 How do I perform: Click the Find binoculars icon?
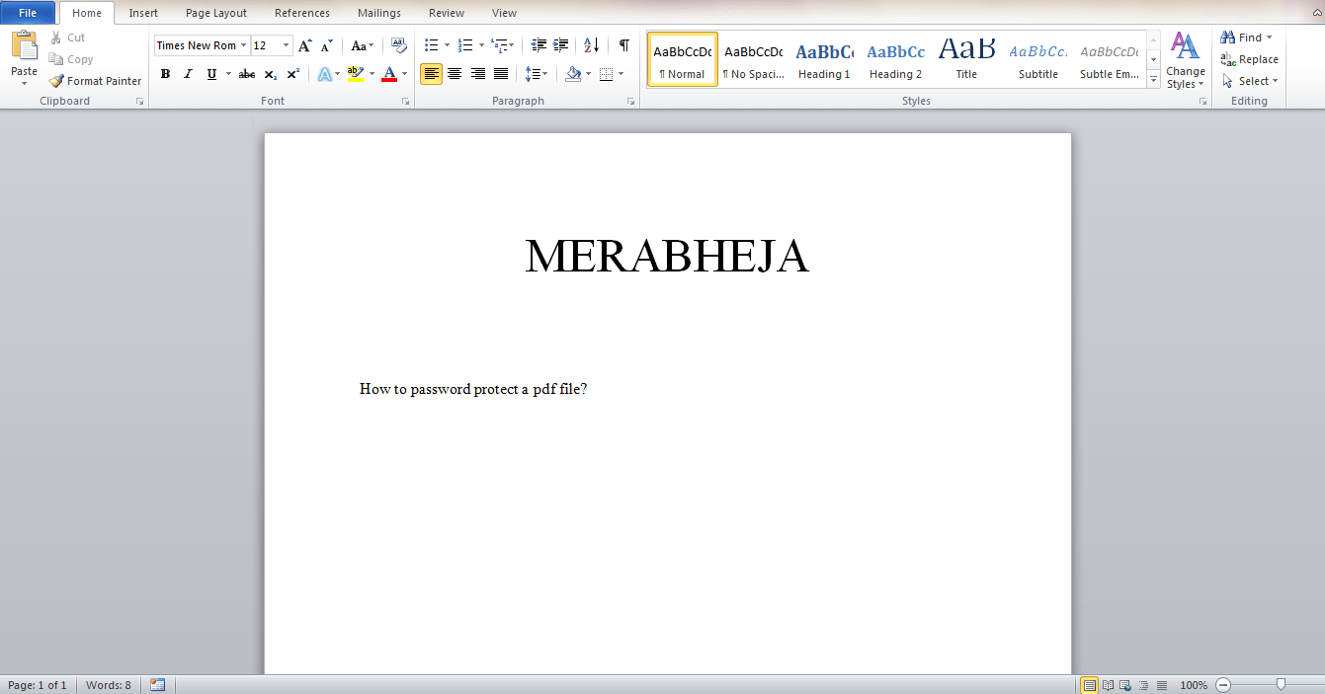tap(1228, 38)
